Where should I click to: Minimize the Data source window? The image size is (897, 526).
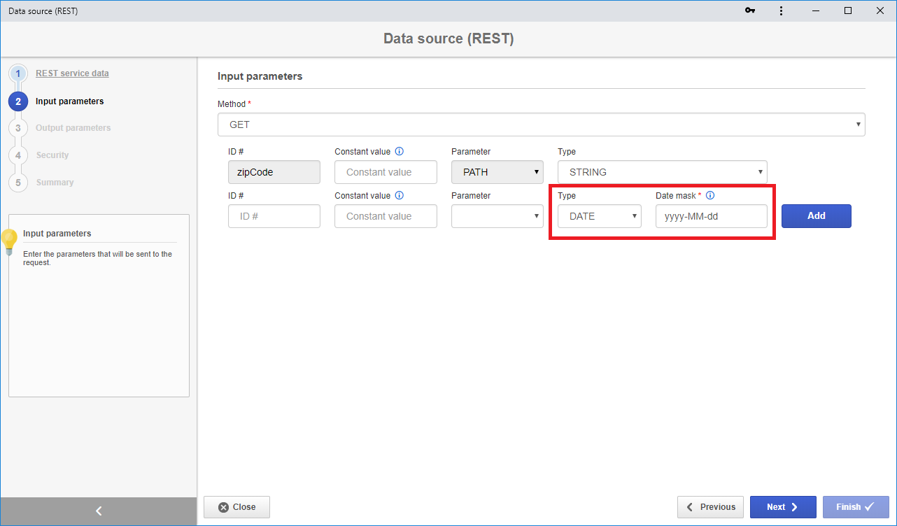[816, 10]
